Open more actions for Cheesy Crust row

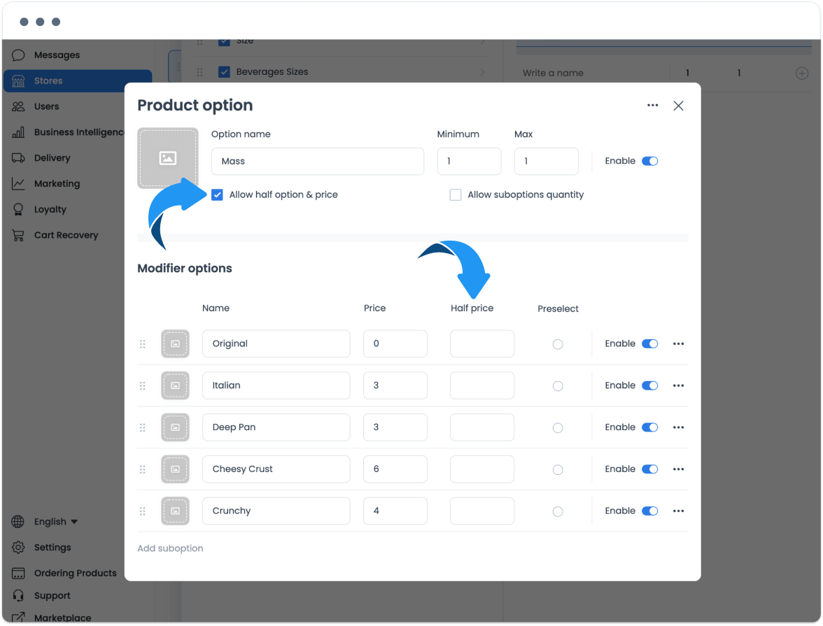click(x=678, y=469)
